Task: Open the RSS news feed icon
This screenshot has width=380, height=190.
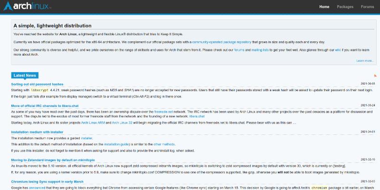Action: (375, 76)
